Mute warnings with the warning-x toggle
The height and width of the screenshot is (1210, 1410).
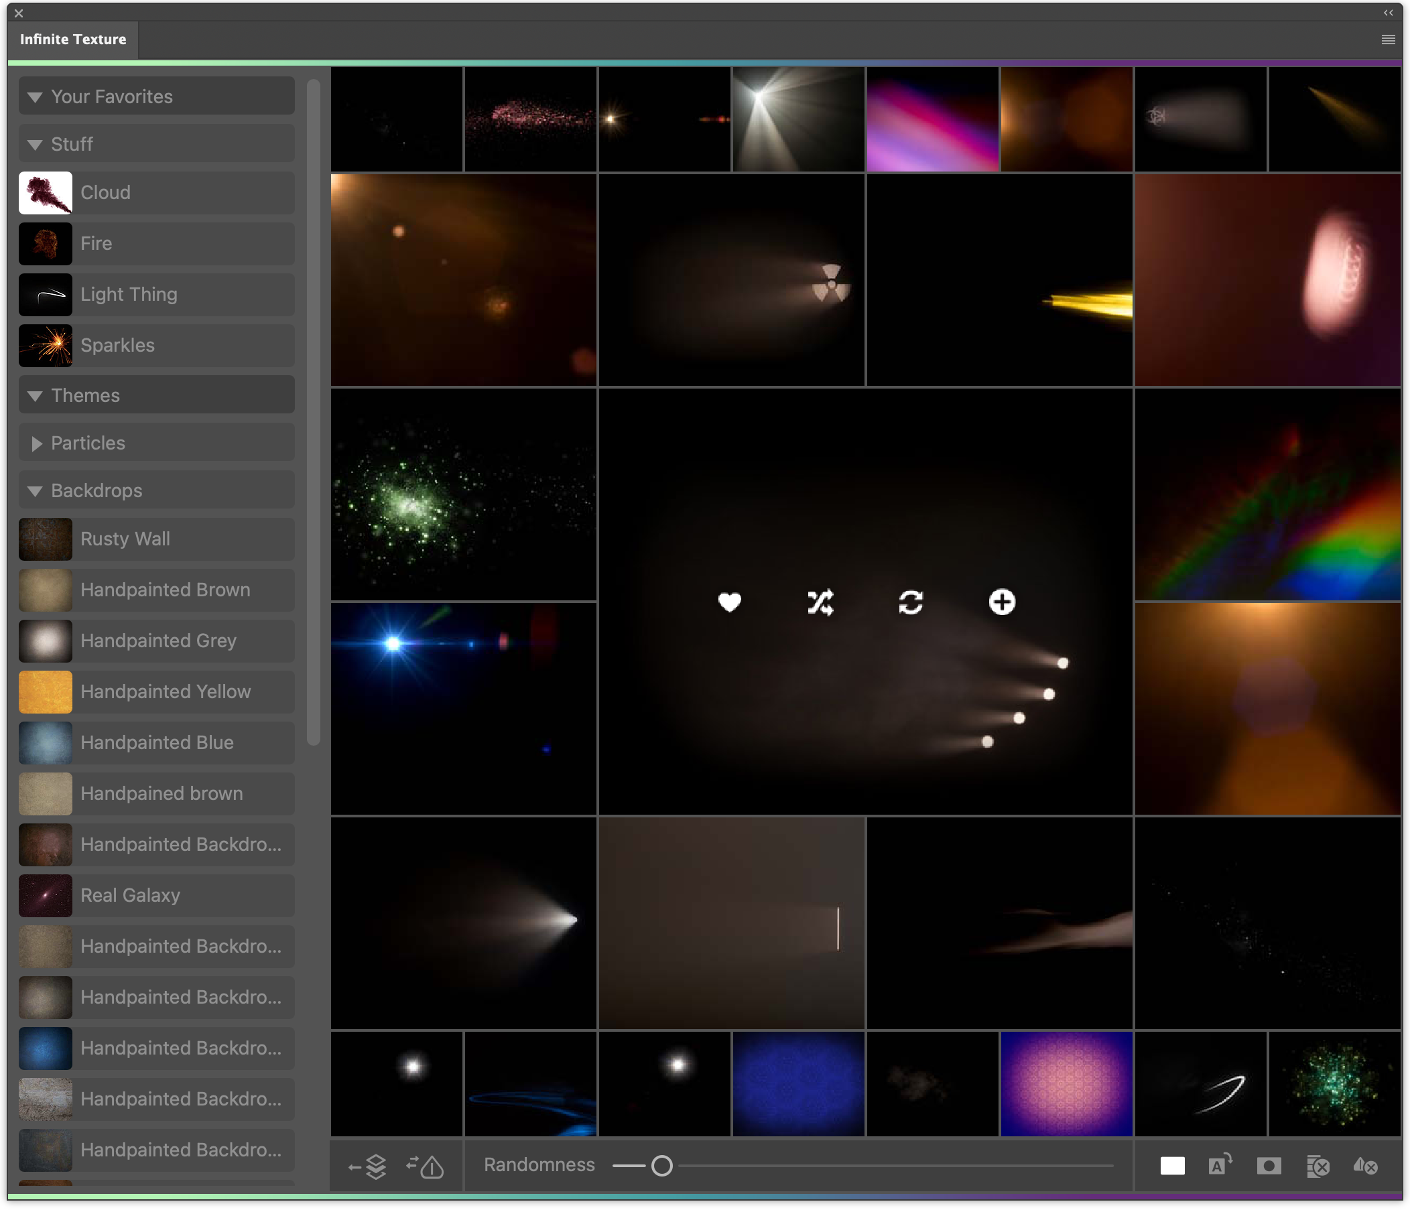tap(1366, 1165)
